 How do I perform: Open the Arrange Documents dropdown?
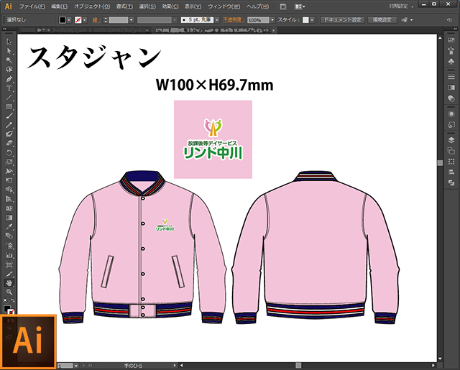coord(300,6)
